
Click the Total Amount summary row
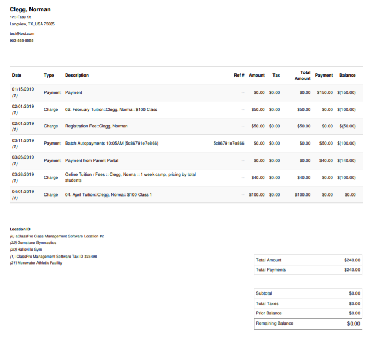308,260
